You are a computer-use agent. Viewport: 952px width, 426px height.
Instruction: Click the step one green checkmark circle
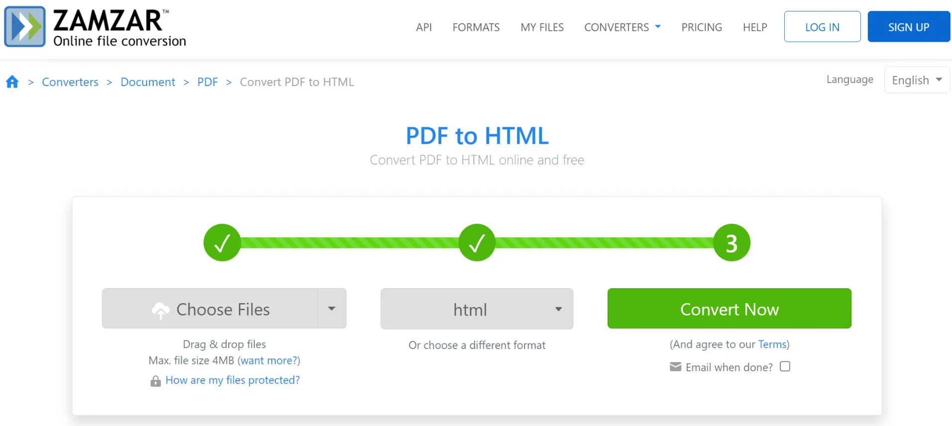click(222, 243)
